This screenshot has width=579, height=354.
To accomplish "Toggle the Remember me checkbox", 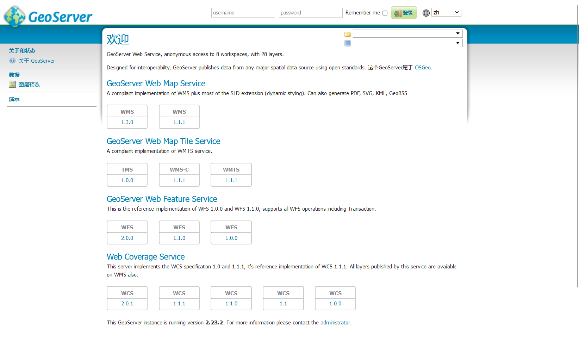I will click(x=385, y=13).
